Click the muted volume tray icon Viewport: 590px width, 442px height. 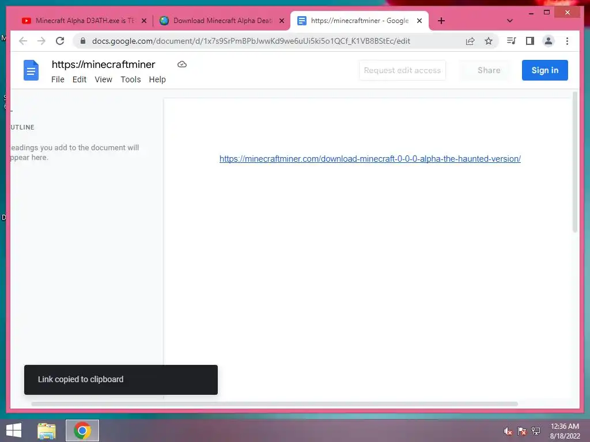[x=508, y=431]
